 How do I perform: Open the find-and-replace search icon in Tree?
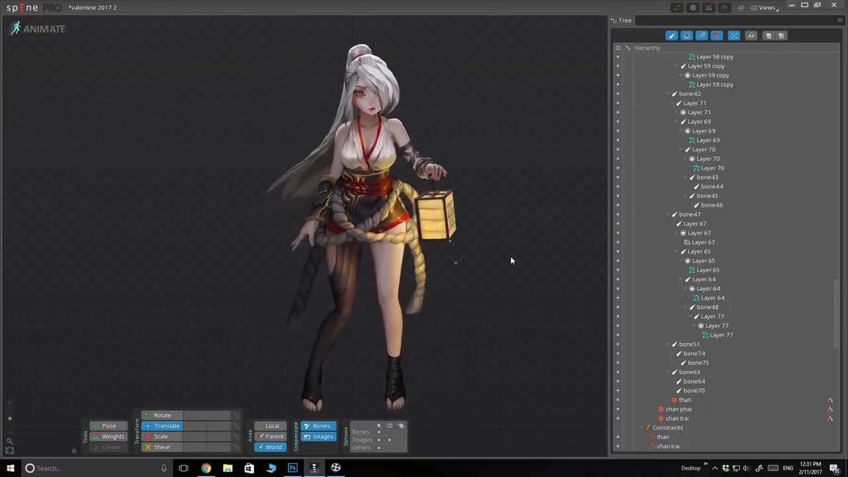[751, 36]
